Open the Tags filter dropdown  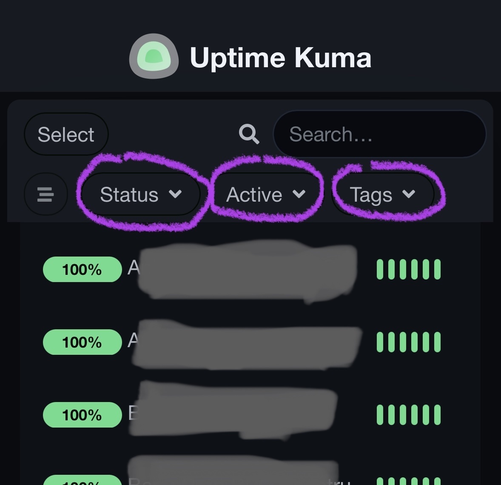pos(384,194)
